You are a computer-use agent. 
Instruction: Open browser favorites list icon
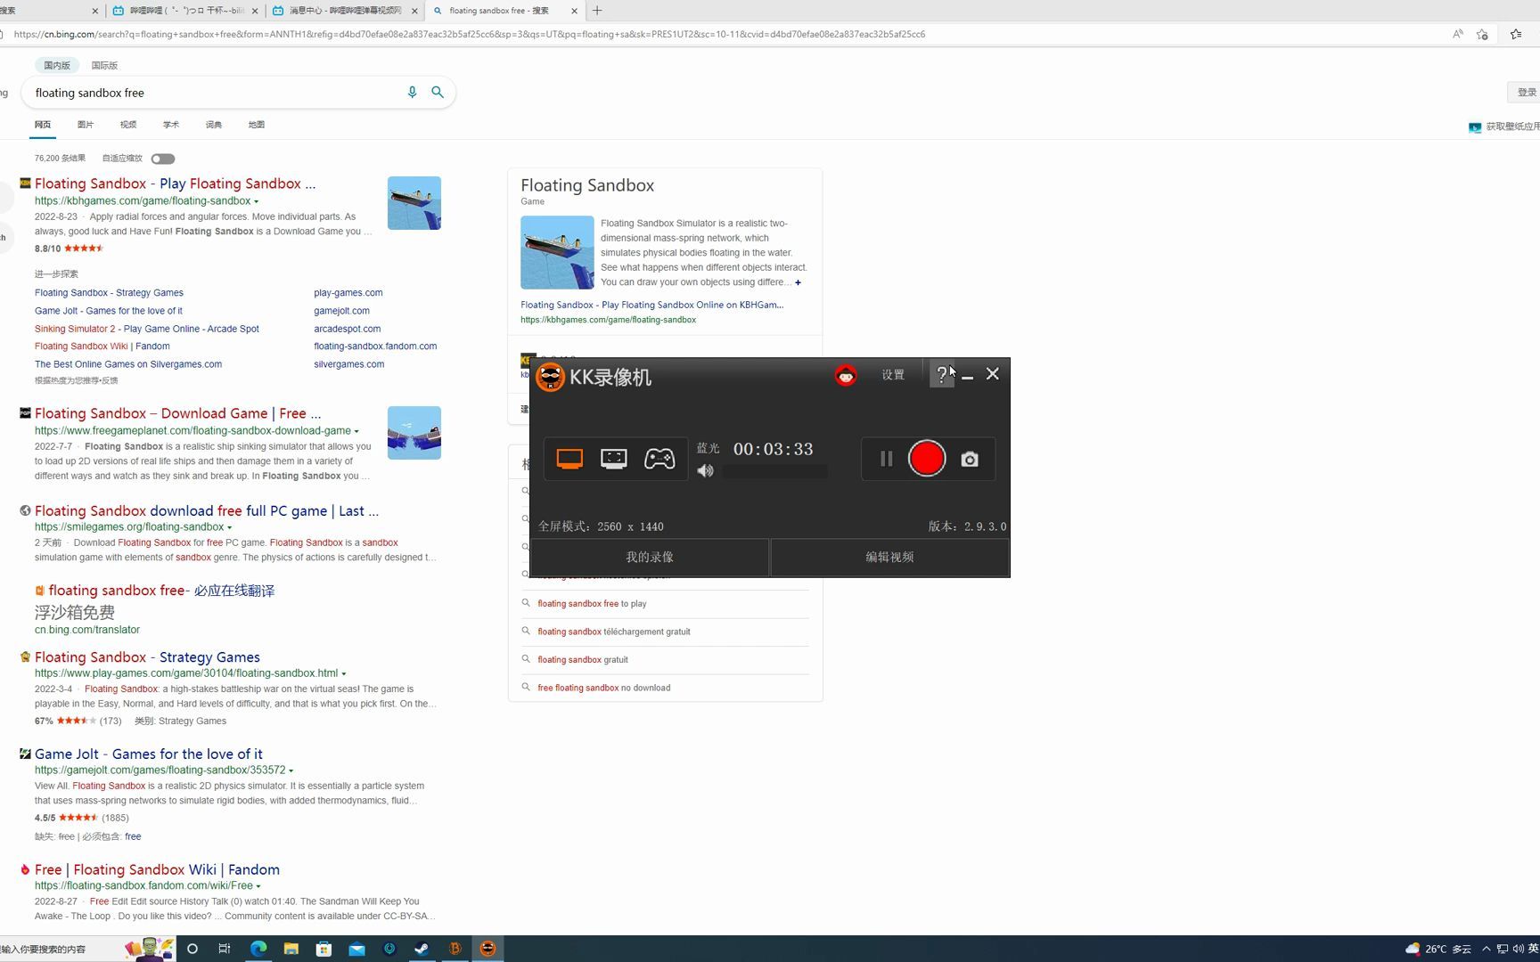coord(1516,35)
